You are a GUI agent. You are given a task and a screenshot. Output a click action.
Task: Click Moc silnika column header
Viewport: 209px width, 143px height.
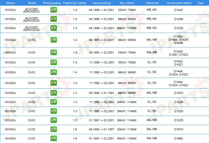tap(127, 3)
